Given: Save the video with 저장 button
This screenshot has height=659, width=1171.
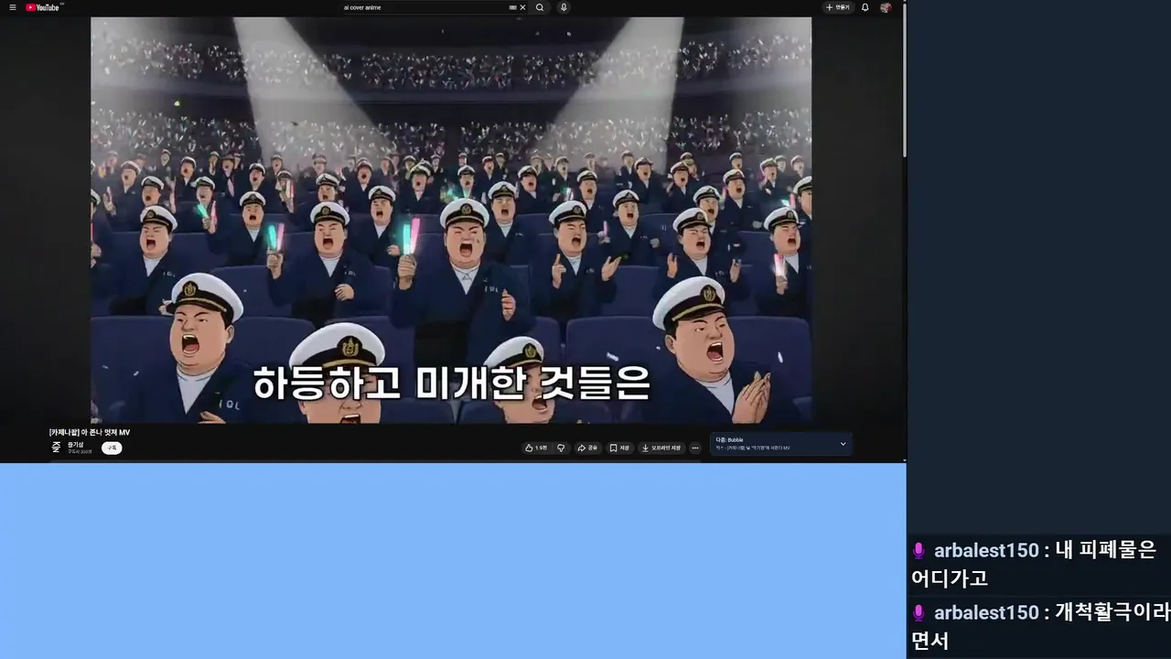Looking at the screenshot, I should [619, 448].
